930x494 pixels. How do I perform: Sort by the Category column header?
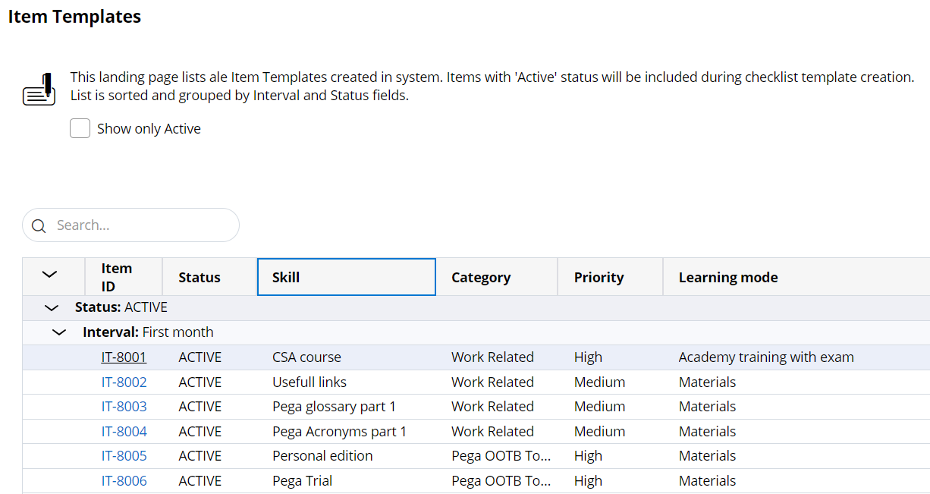[481, 277]
